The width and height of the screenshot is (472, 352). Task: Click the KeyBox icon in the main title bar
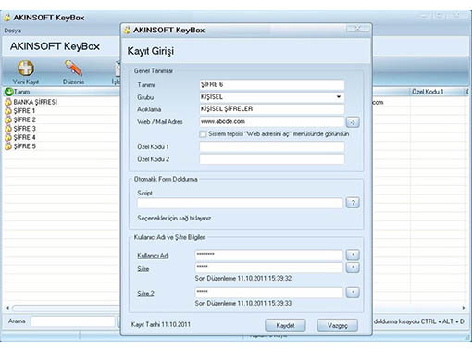click(7, 18)
